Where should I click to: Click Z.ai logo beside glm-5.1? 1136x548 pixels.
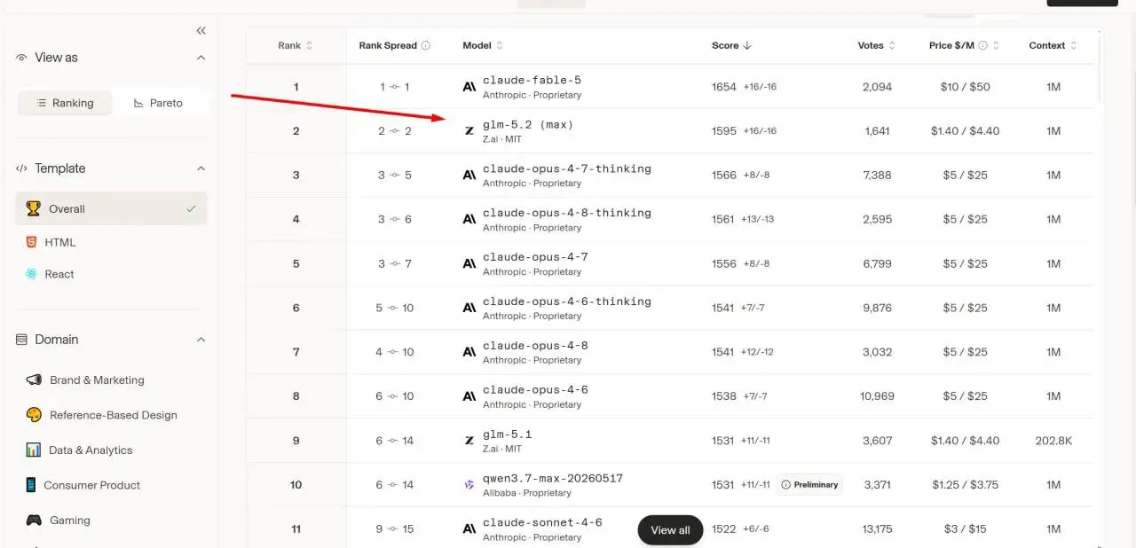click(x=469, y=441)
